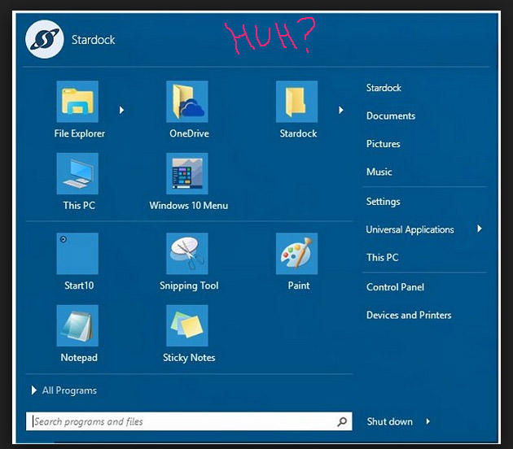The image size is (513, 449).
Task: Open the File Explorer icon tile
Action: tap(77, 102)
